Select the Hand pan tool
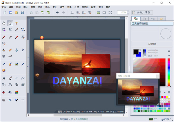This screenshot has width=174, height=122. coord(4,23)
